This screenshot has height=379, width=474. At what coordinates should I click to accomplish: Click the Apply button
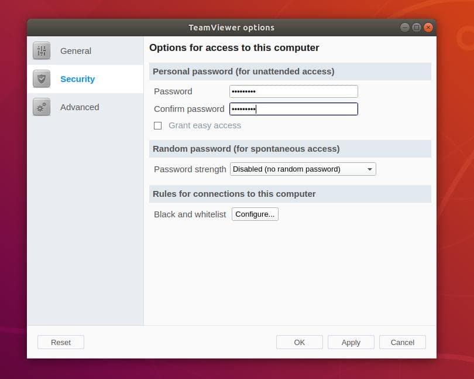[x=351, y=342]
